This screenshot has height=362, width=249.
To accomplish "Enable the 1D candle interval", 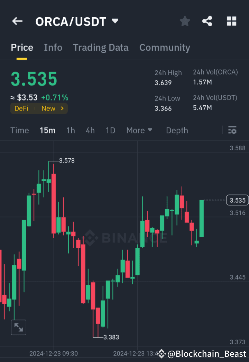I will [x=110, y=130].
